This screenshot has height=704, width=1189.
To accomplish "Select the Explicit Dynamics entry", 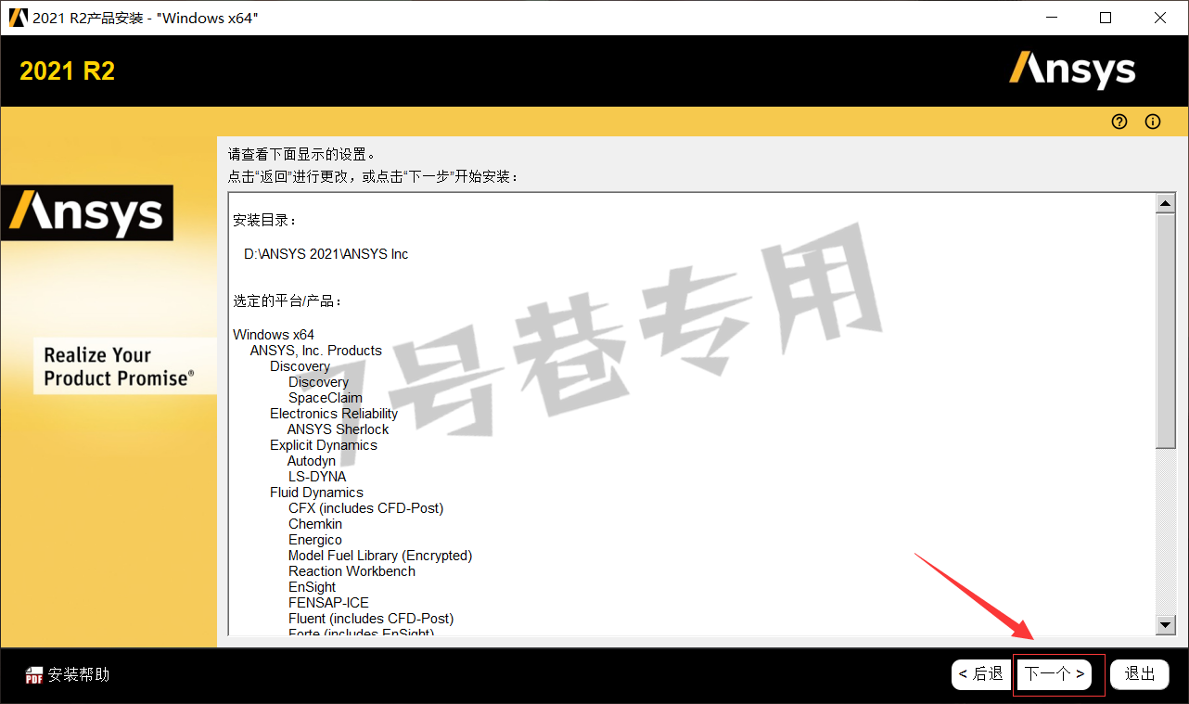I will (324, 445).
